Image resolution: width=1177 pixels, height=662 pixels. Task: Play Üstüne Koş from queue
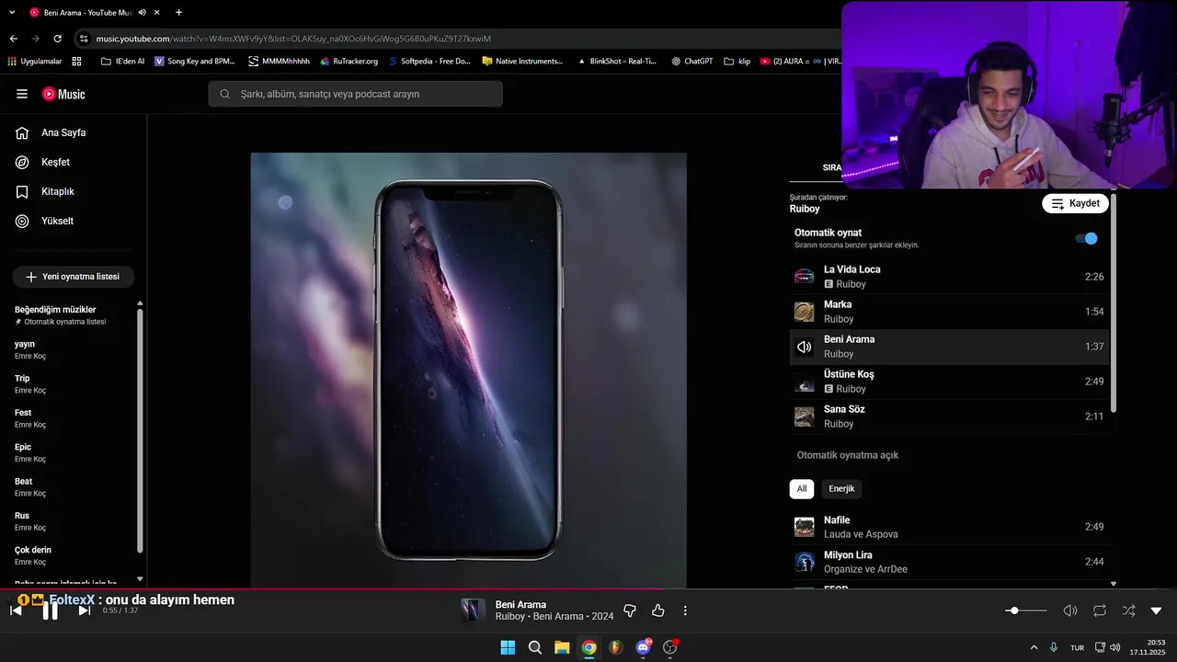pyautogui.click(x=949, y=382)
